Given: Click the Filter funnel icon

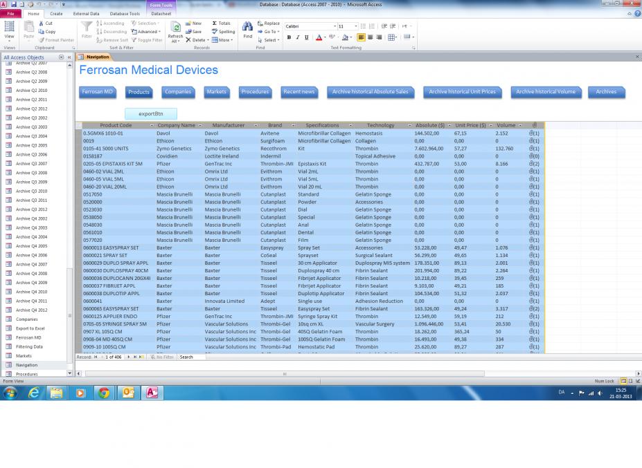Looking at the screenshot, I should tap(87, 27).
